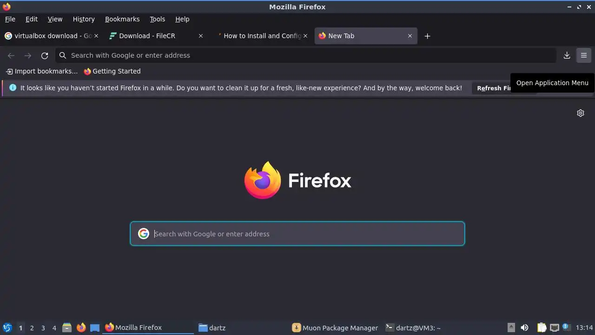Close the How to Install tab

point(305,36)
